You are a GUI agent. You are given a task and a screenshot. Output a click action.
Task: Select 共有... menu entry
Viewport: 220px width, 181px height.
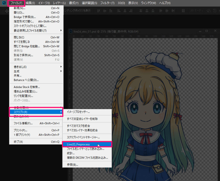pos(36,76)
